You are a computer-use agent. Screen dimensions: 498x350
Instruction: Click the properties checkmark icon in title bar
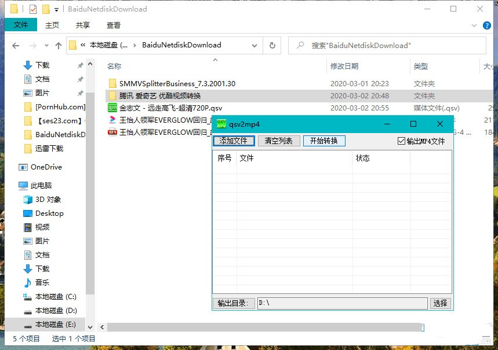33,9
